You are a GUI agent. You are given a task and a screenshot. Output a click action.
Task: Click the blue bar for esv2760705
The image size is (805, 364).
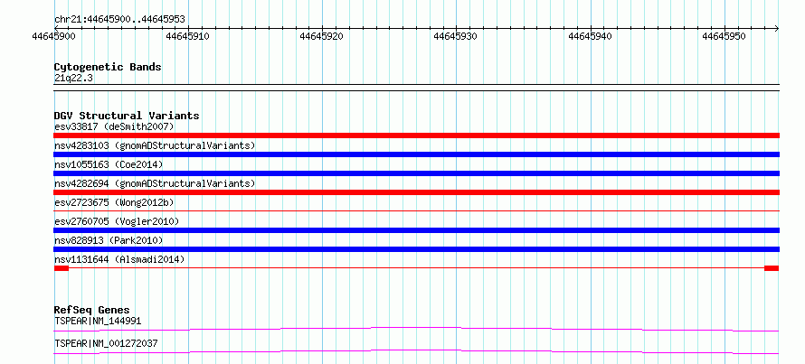click(x=416, y=230)
